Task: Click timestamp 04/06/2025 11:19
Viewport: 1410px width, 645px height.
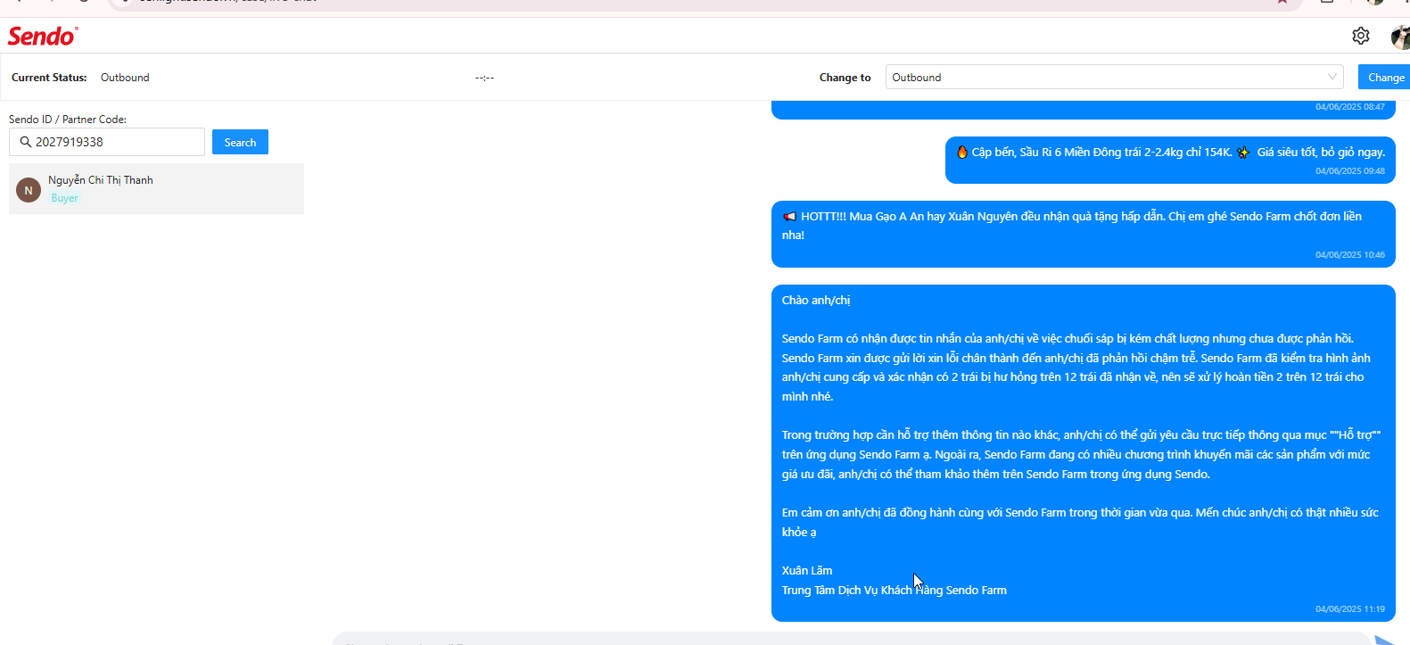Action: click(x=1349, y=609)
